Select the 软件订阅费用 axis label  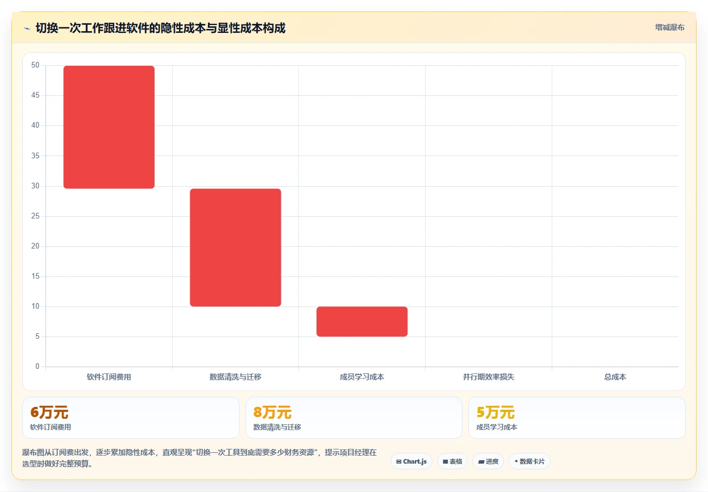109,377
